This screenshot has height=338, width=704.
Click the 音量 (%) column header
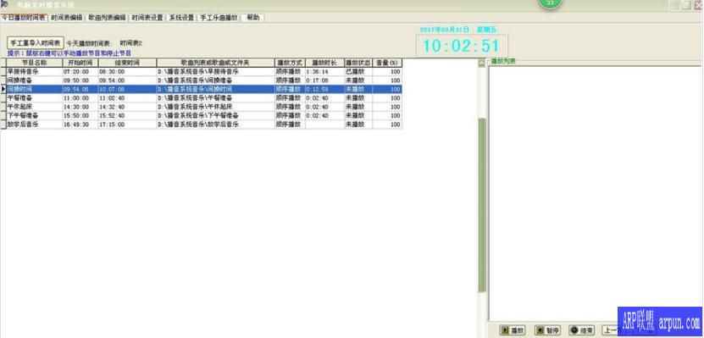tap(387, 63)
